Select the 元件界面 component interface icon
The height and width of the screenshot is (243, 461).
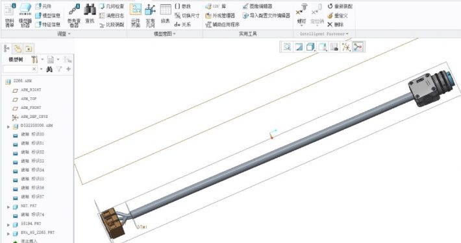(x=135, y=16)
